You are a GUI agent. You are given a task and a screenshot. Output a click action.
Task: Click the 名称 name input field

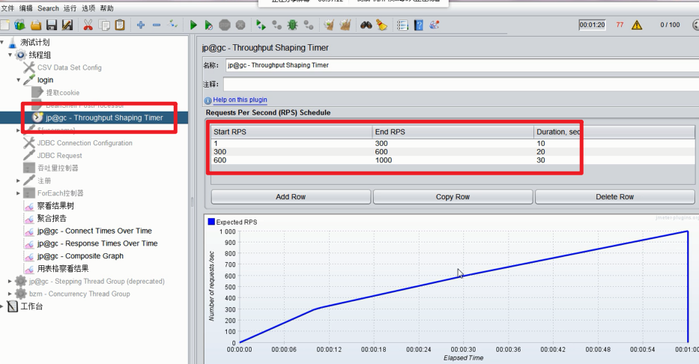click(x=462, y=65)
